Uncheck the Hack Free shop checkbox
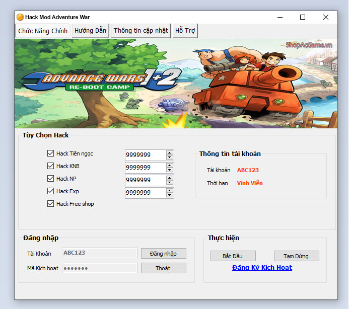 pyautogui.click(x=50, y=204)
